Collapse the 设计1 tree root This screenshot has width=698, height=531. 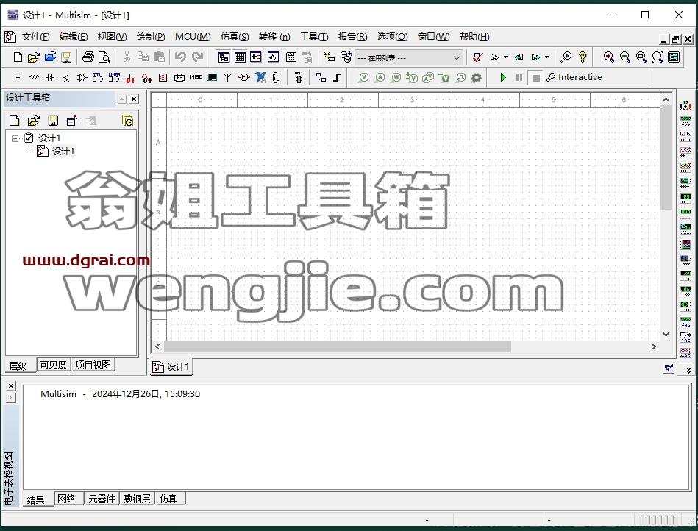coord(15,138)
